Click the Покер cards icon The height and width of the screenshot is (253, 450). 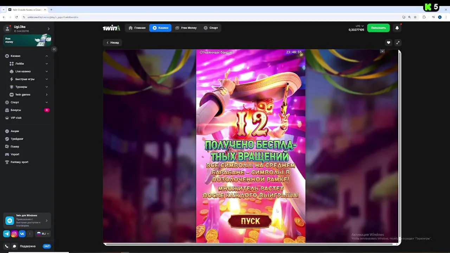(7, 147)
